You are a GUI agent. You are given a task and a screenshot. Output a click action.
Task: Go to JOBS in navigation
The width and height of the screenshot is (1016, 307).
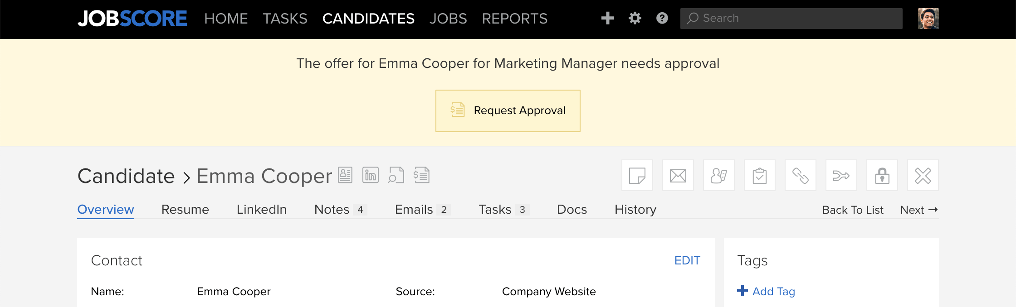[448, 19]
